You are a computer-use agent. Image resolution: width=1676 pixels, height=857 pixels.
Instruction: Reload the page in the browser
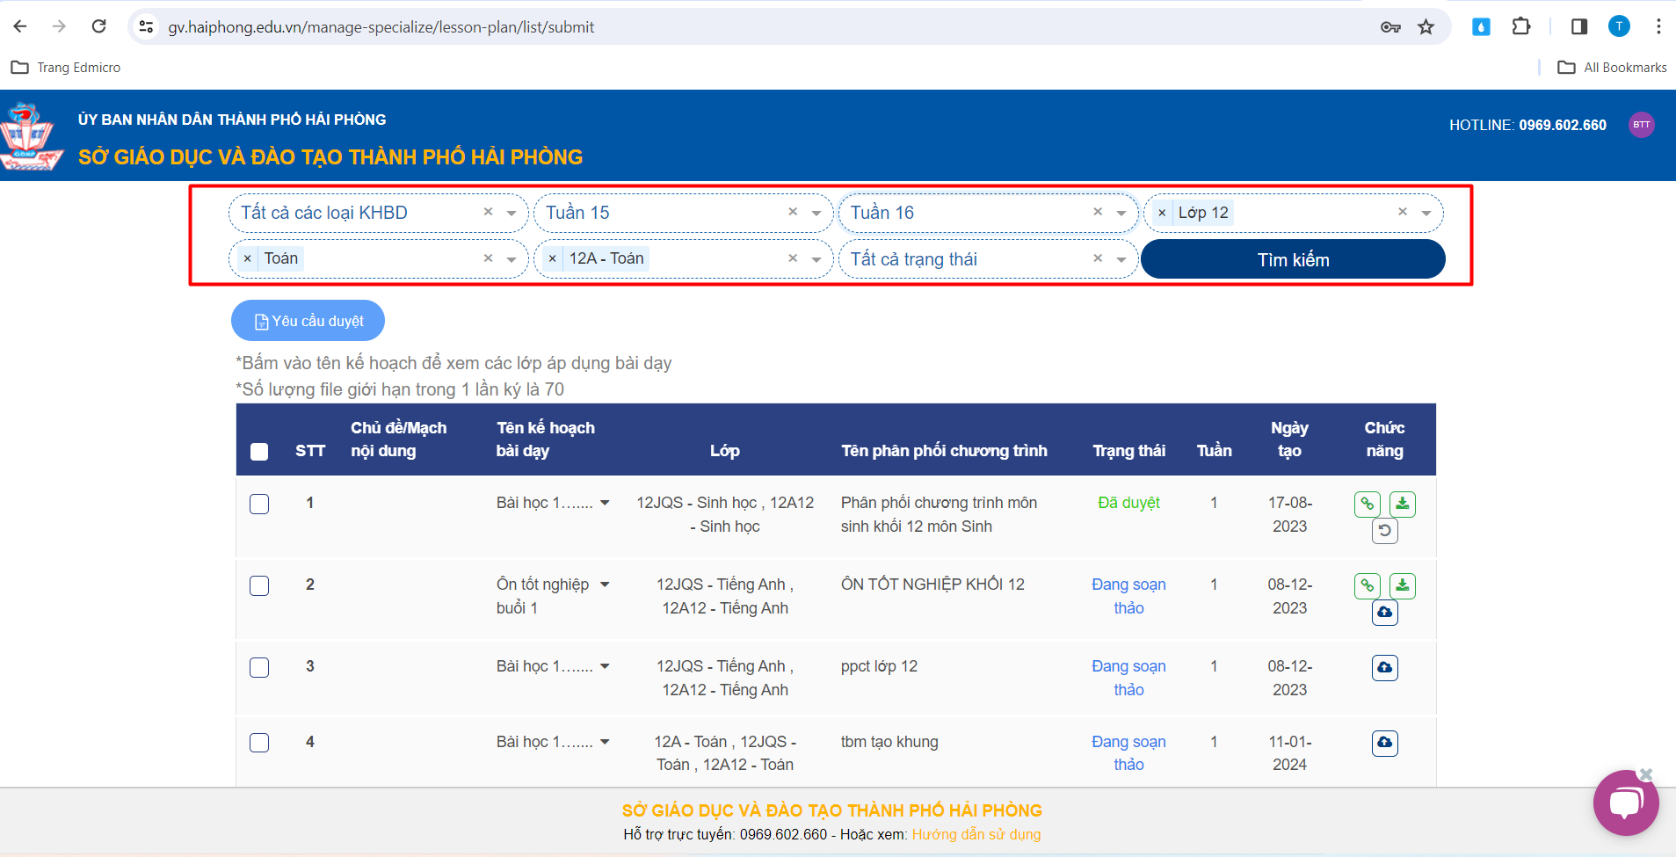pyautogui.click(x=99, y=26)
